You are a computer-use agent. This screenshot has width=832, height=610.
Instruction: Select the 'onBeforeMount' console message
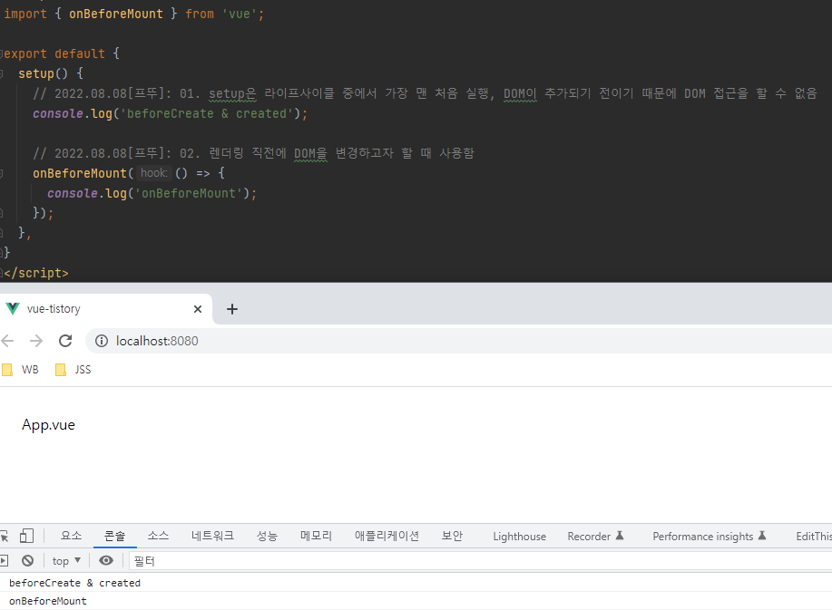click(48, 601)
